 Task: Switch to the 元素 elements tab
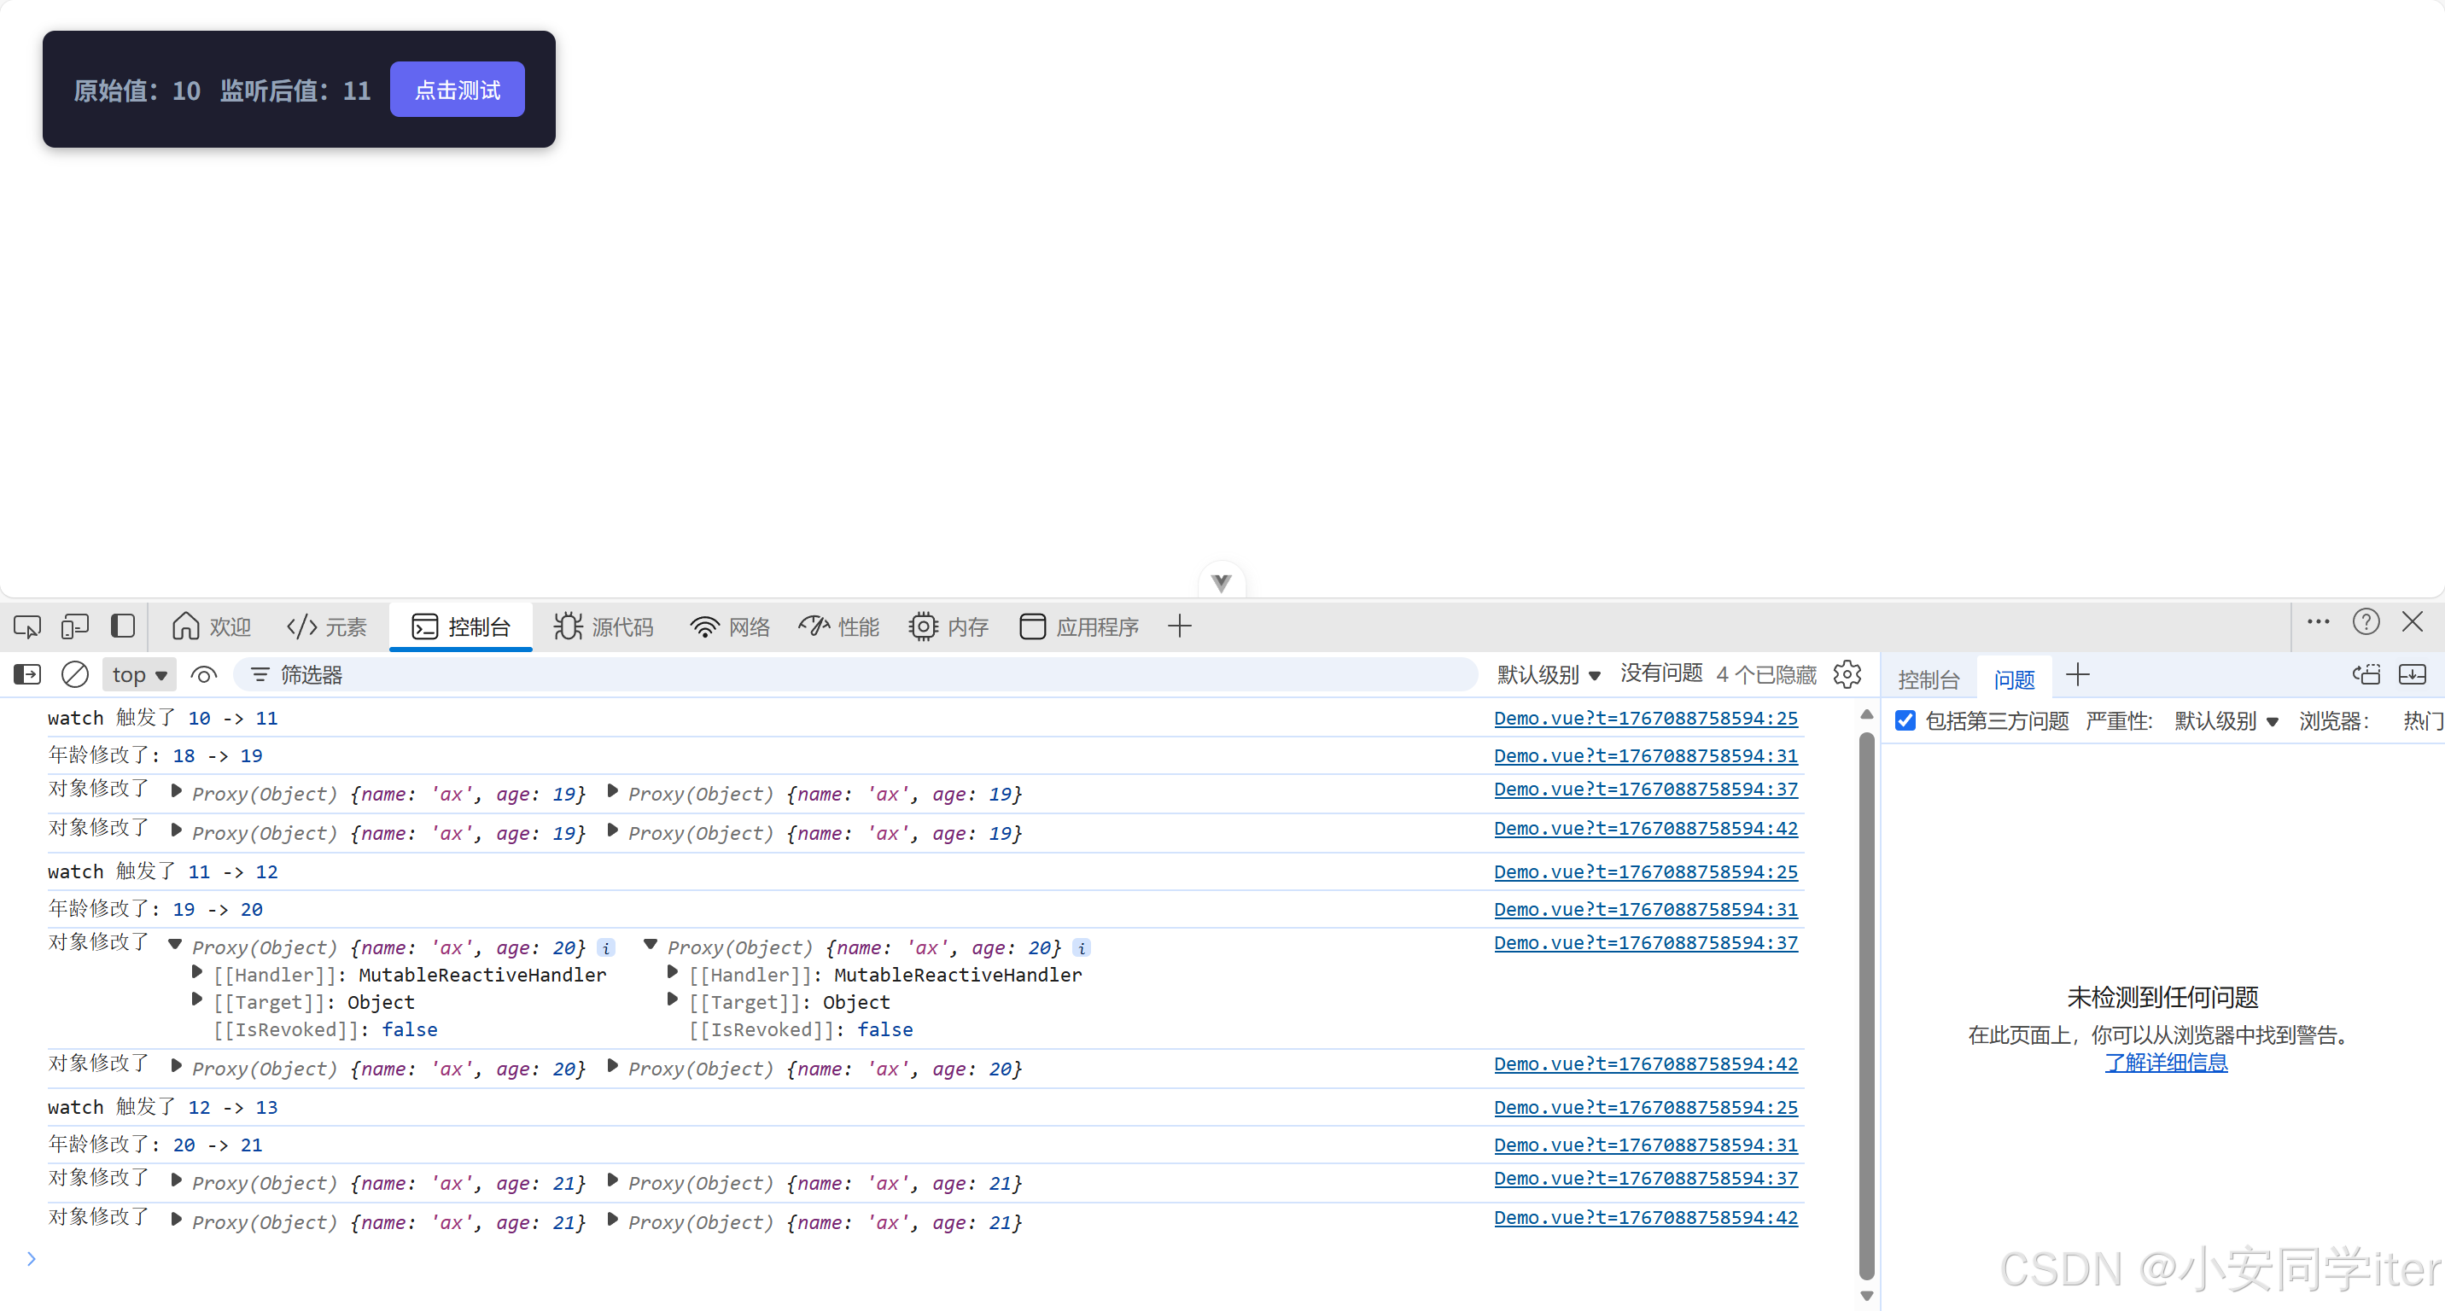point(326,626)
